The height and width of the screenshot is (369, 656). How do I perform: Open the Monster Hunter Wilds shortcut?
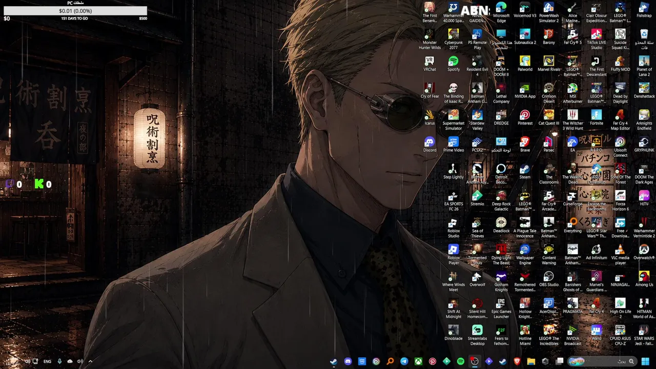click(x=429, y=39)
